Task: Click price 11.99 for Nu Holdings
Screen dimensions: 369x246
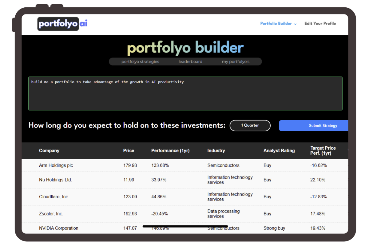Action: pyautogui.click(x=129, y=180)
